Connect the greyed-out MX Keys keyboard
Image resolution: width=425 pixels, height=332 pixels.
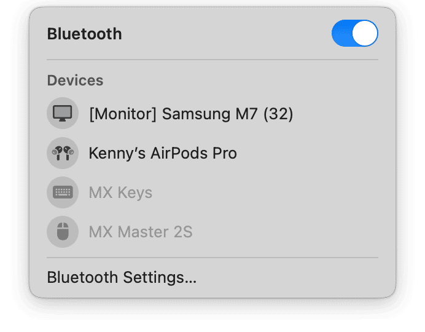pos(120,192)
